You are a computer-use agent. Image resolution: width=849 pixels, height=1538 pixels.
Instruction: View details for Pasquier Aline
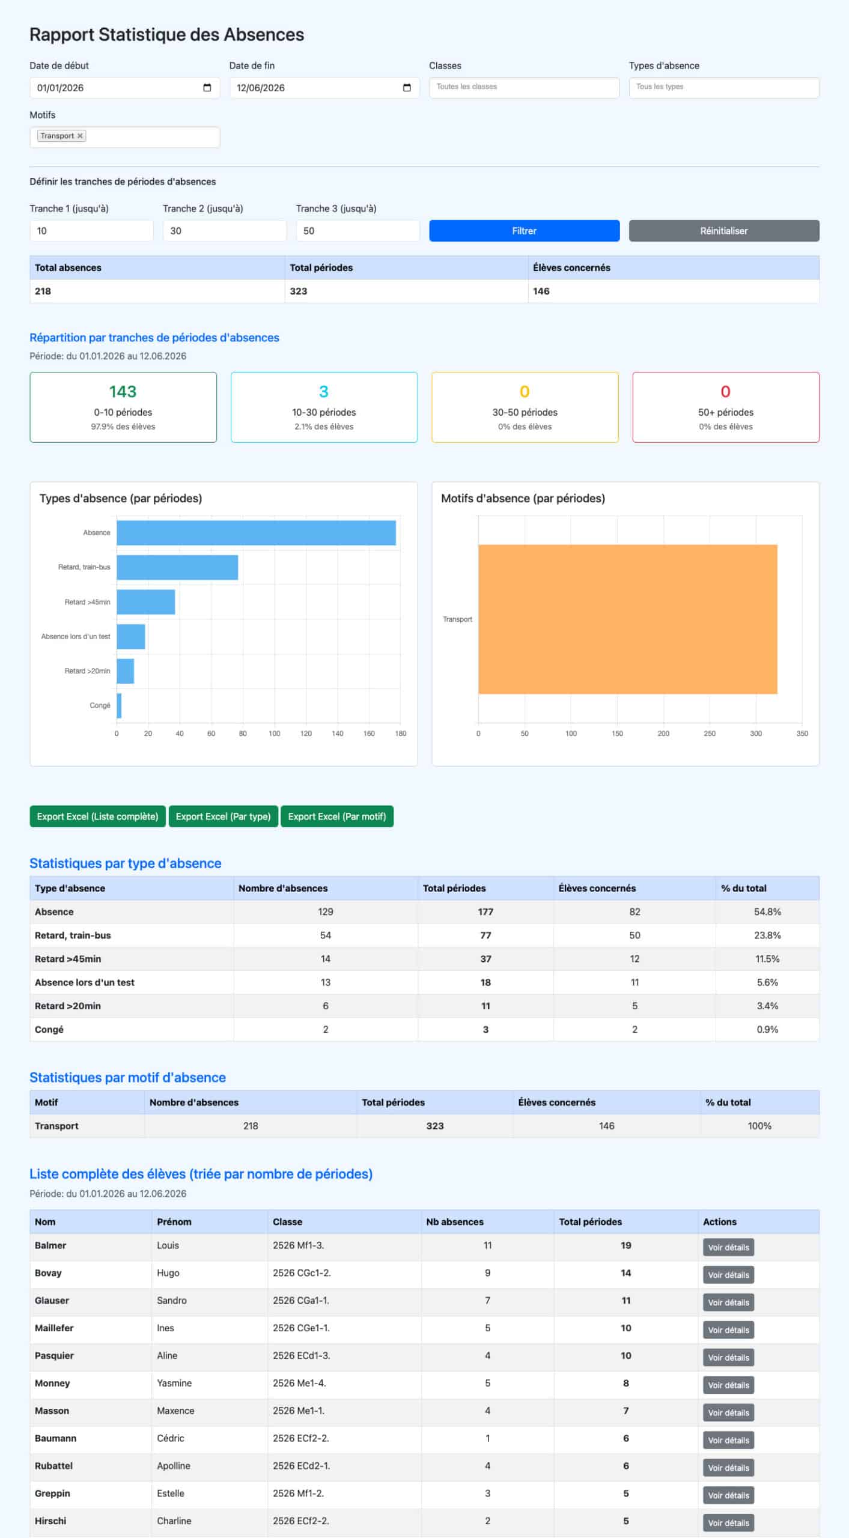[x=728, y=1358]
